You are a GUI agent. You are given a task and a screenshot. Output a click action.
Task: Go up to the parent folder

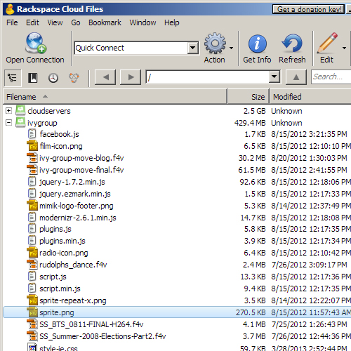point(296,77)
